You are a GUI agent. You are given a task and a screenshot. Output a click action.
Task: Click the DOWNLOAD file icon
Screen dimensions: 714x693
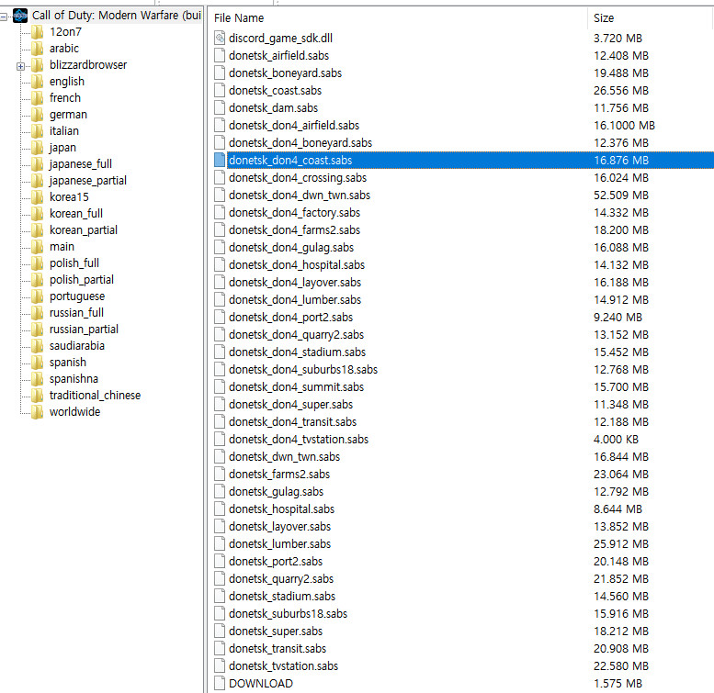[220, 683]
